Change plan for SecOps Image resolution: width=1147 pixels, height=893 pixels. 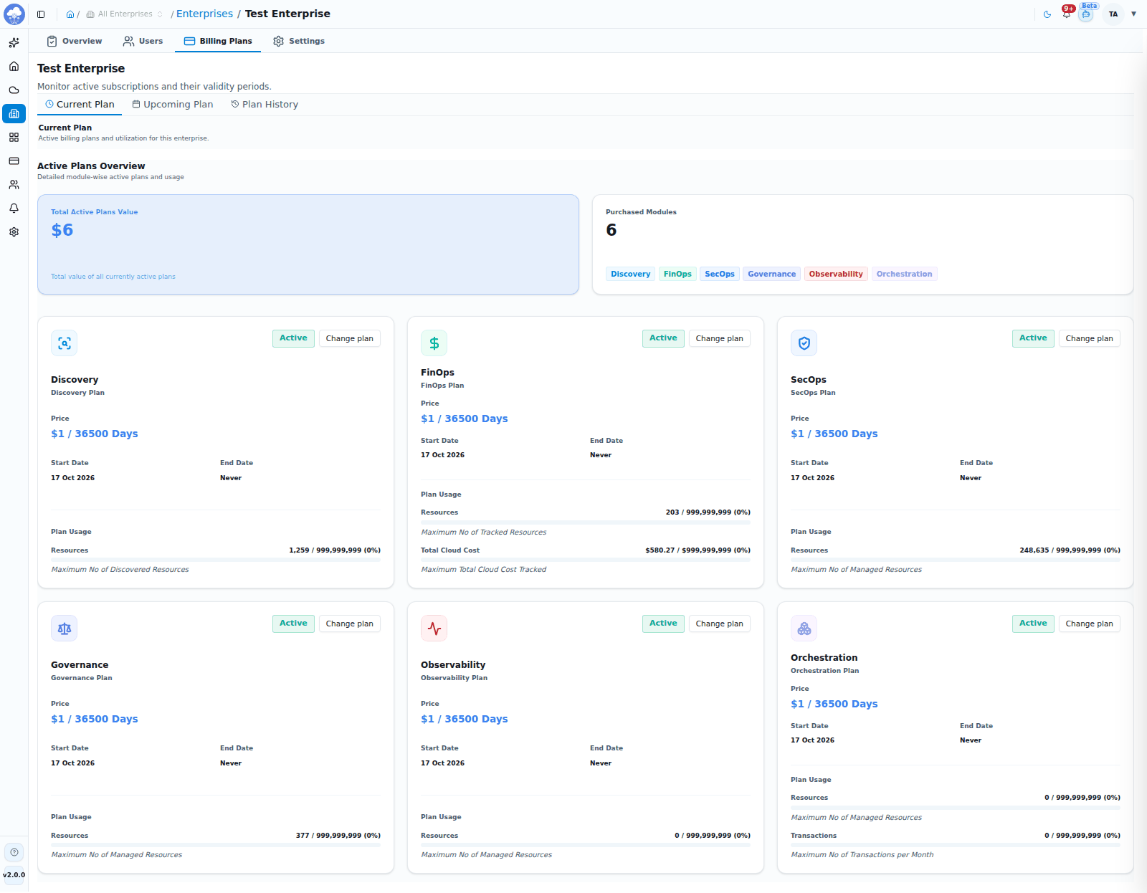[x=1090, y=338]
